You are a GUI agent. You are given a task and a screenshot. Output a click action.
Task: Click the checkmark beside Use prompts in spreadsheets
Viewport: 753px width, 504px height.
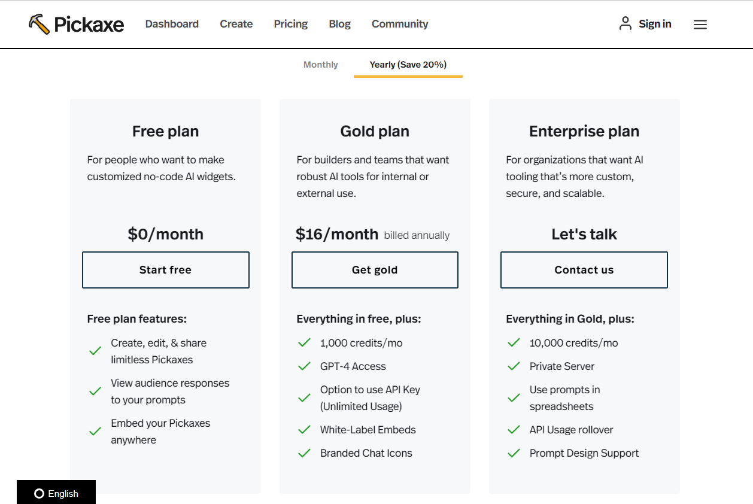[514, 398]
